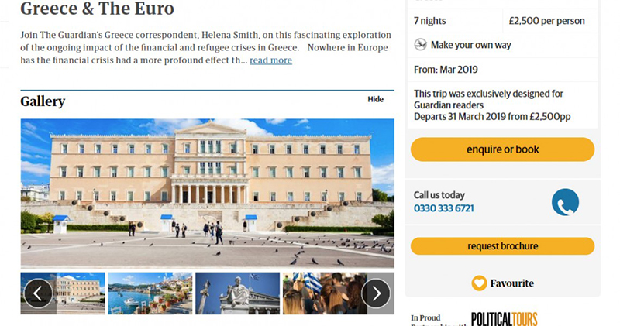Click the Gallery section heading
620x326 pixels.
click(43, 101)
